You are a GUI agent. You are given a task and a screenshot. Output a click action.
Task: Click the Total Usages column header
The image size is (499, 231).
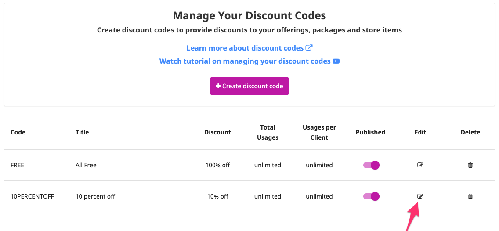click(x=268, y=132)
